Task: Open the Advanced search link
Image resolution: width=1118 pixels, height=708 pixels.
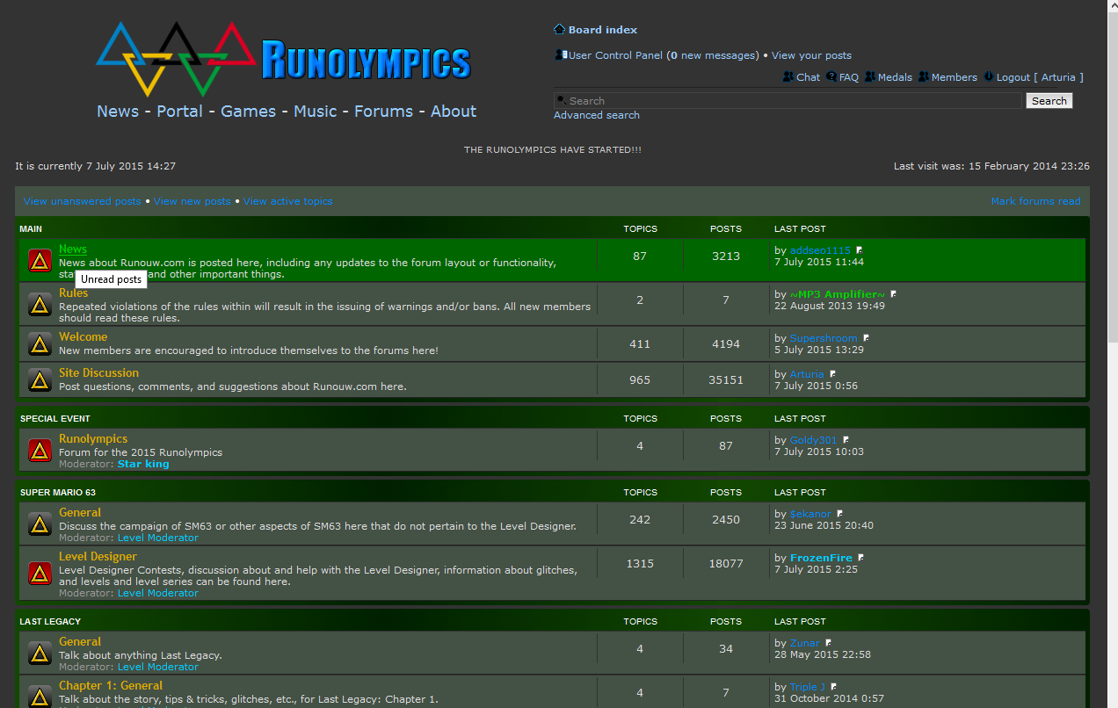Action: (596, 115)
